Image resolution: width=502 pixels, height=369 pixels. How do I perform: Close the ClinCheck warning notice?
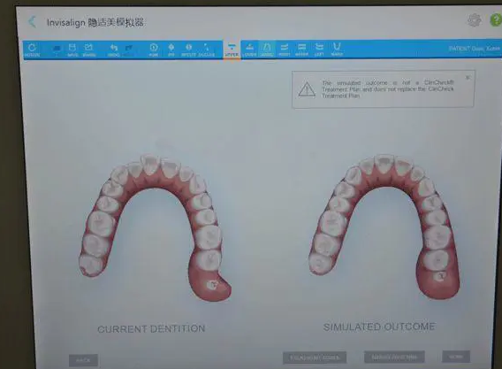point(468,77)
